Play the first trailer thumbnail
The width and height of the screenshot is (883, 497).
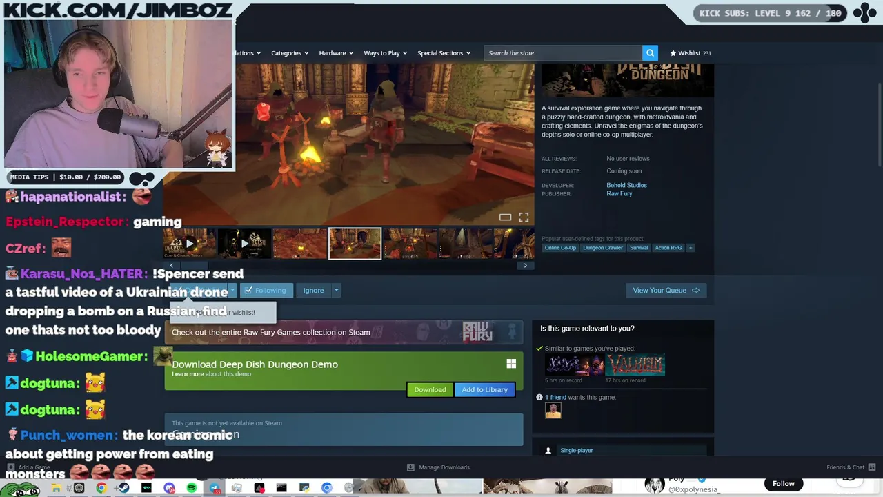[x=190, y=244]
